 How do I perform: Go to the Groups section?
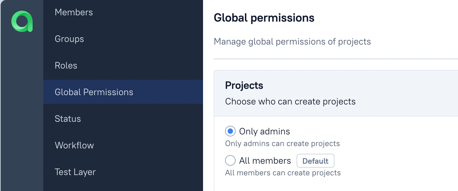(x=123, y=39)
